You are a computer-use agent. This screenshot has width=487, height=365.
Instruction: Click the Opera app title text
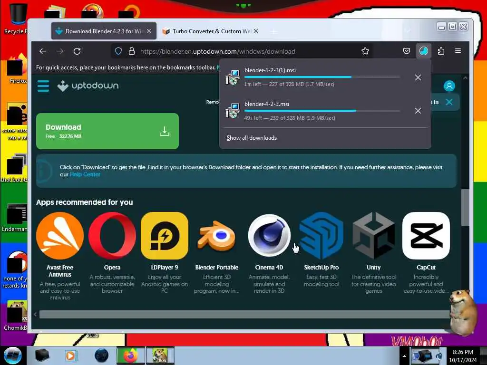[112, 267]
